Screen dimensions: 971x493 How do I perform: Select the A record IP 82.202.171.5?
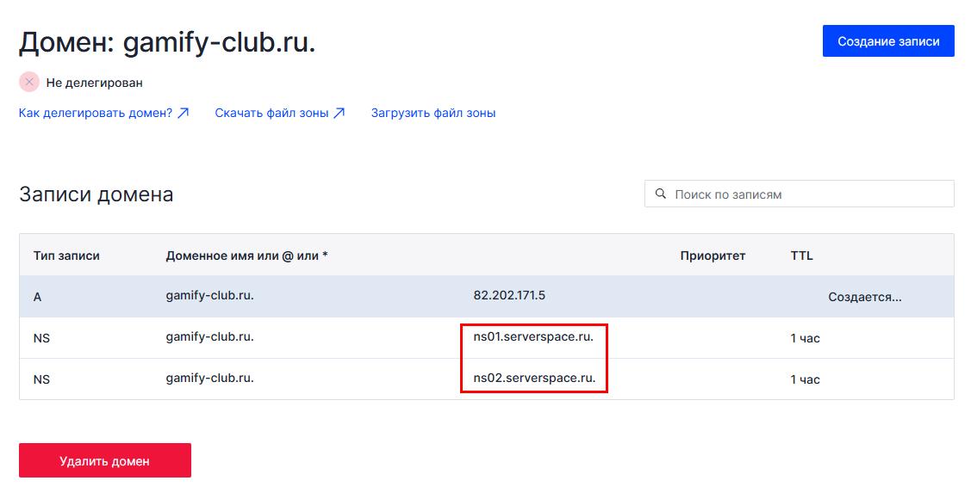coord(509,295)
